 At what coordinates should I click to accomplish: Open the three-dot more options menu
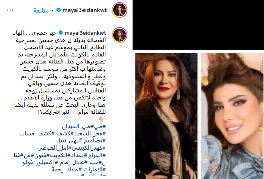10,10
